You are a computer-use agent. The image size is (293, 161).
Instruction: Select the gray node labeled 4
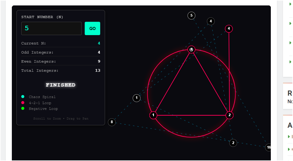click(211, 21)
